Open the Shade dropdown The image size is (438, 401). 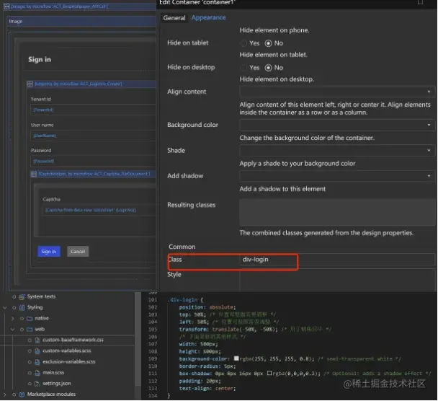pyautogui.click(x=337, y=151)
